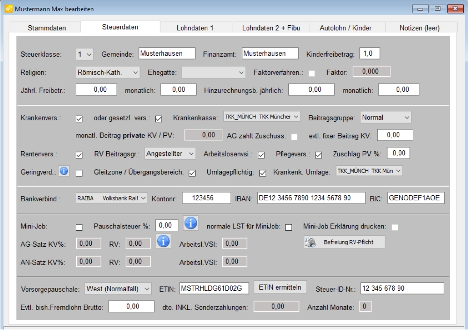Expand the Religion dropdown

click(x=108, y=72)
